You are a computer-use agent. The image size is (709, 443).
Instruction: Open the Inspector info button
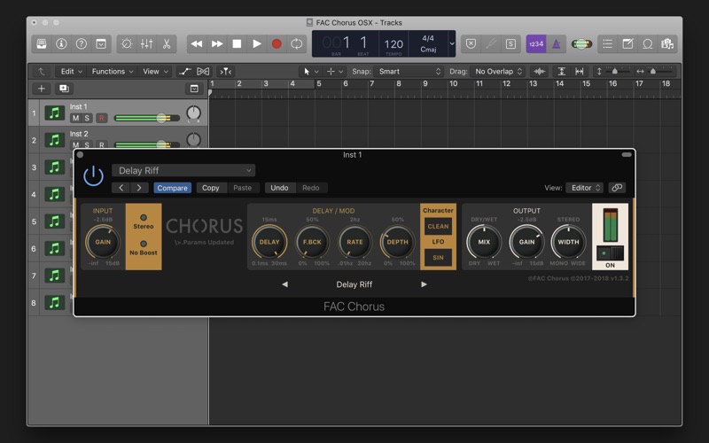click(x=61, y=43)
